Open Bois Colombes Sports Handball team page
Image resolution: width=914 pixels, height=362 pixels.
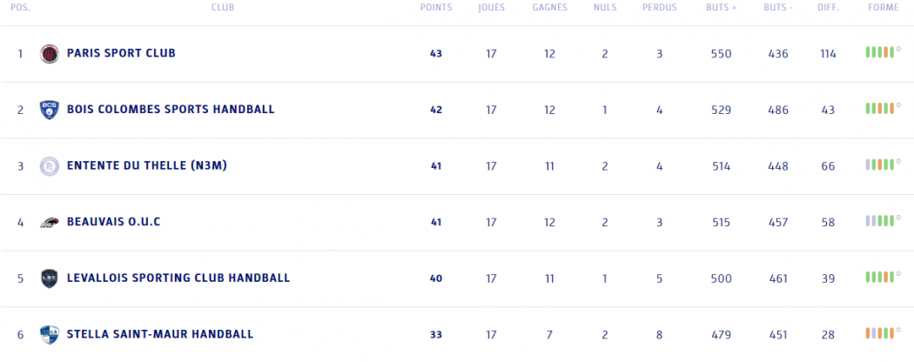click(x=171, y=110)
